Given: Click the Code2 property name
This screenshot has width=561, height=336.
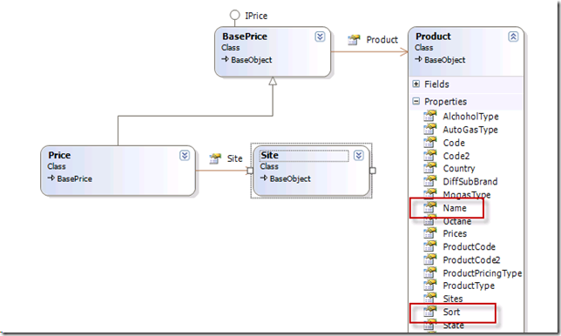Looking at the screenshot, I should tap(456, 156).
